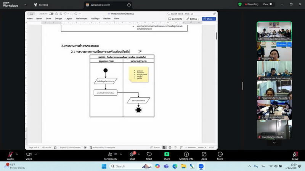
Task: Open Microsoft Edge from the taskbar
Action: point(175,166)
